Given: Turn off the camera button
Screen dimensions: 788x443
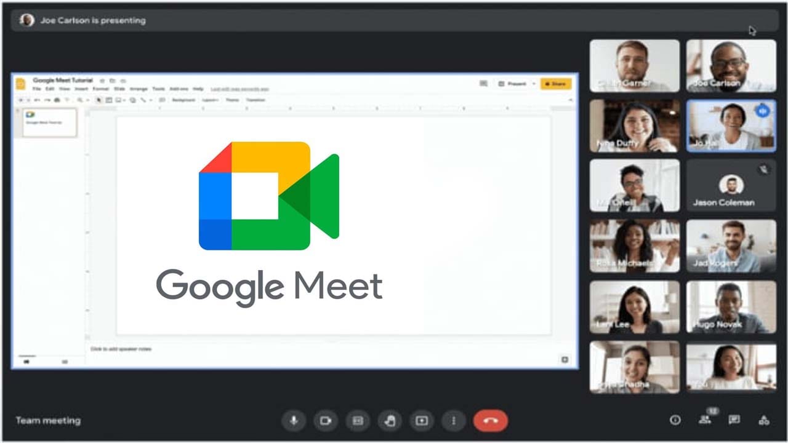Looking at the screenshot, I should (x=326, y=421).
